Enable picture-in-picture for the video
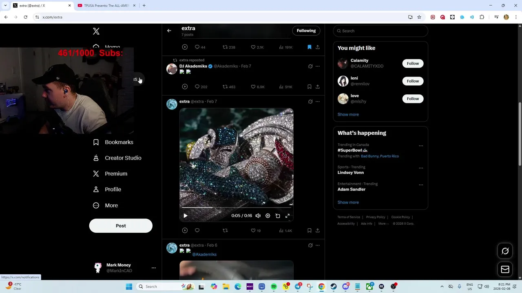Screen dimensions: 522x293 point(278,216)
